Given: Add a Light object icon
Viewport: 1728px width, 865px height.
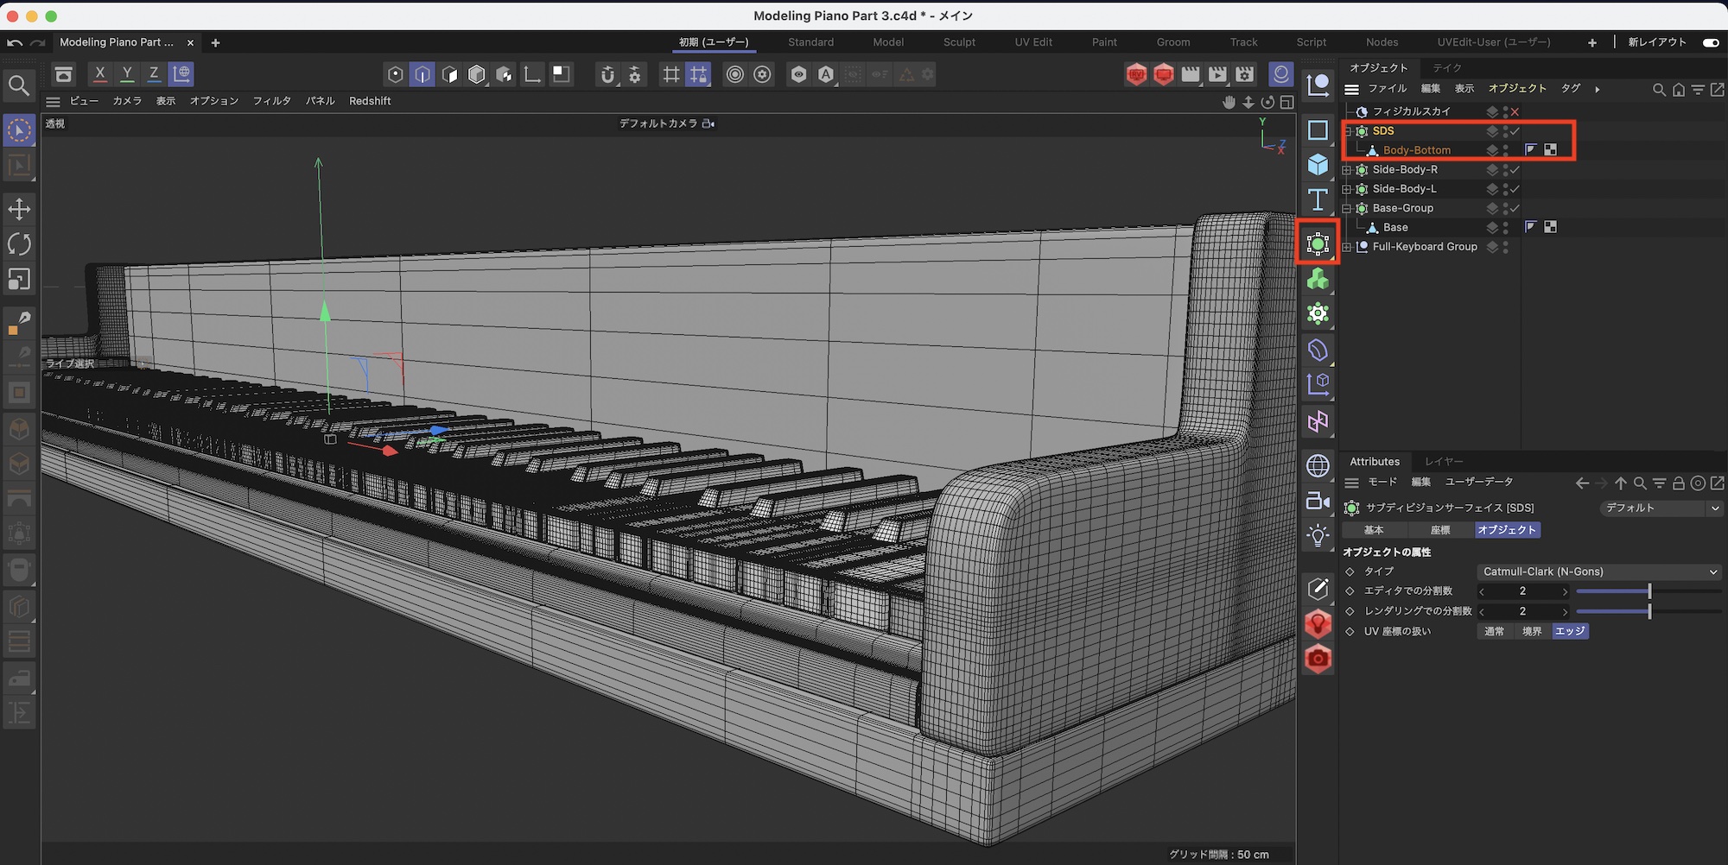Looking at the screenshot, I should (1318, 536).
